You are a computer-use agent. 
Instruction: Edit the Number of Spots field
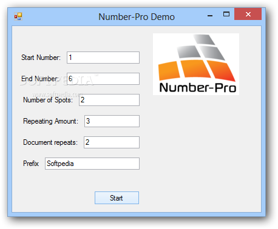click(109, 100)
